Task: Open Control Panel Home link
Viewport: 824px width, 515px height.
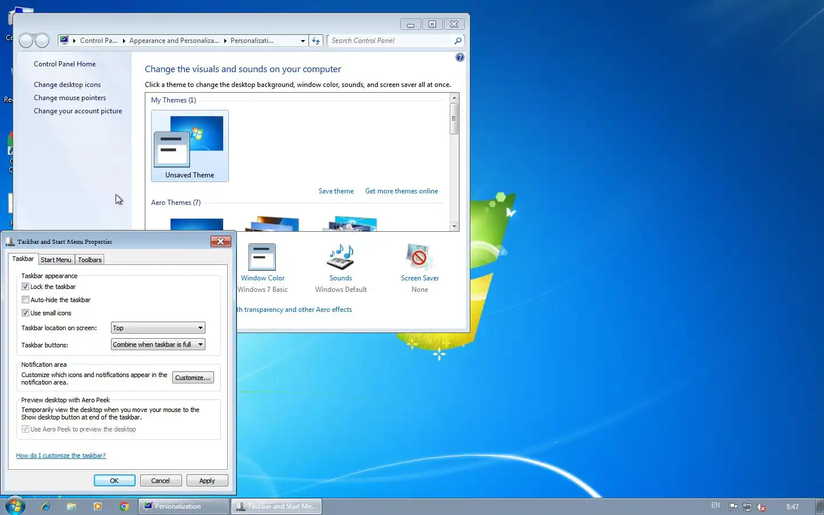Action: coord(65,64)
